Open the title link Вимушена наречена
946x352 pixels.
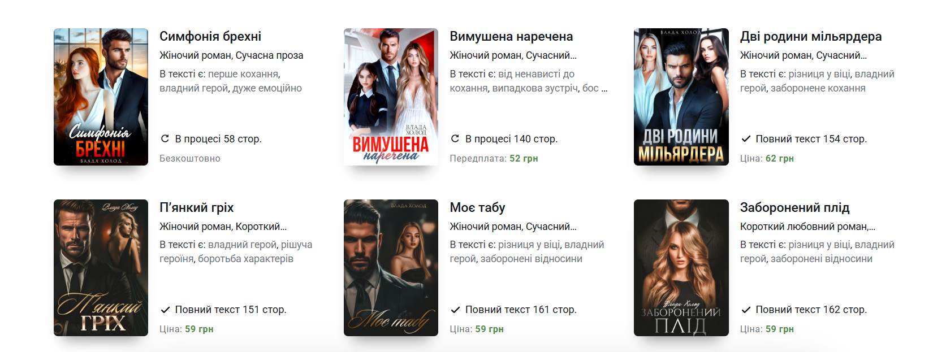click(x=511, y=37)
